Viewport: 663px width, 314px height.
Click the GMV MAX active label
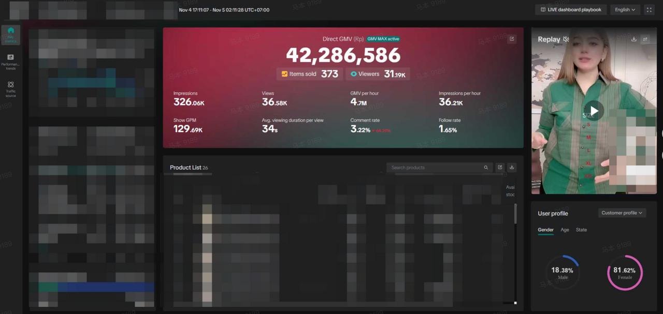click(383, 39)
